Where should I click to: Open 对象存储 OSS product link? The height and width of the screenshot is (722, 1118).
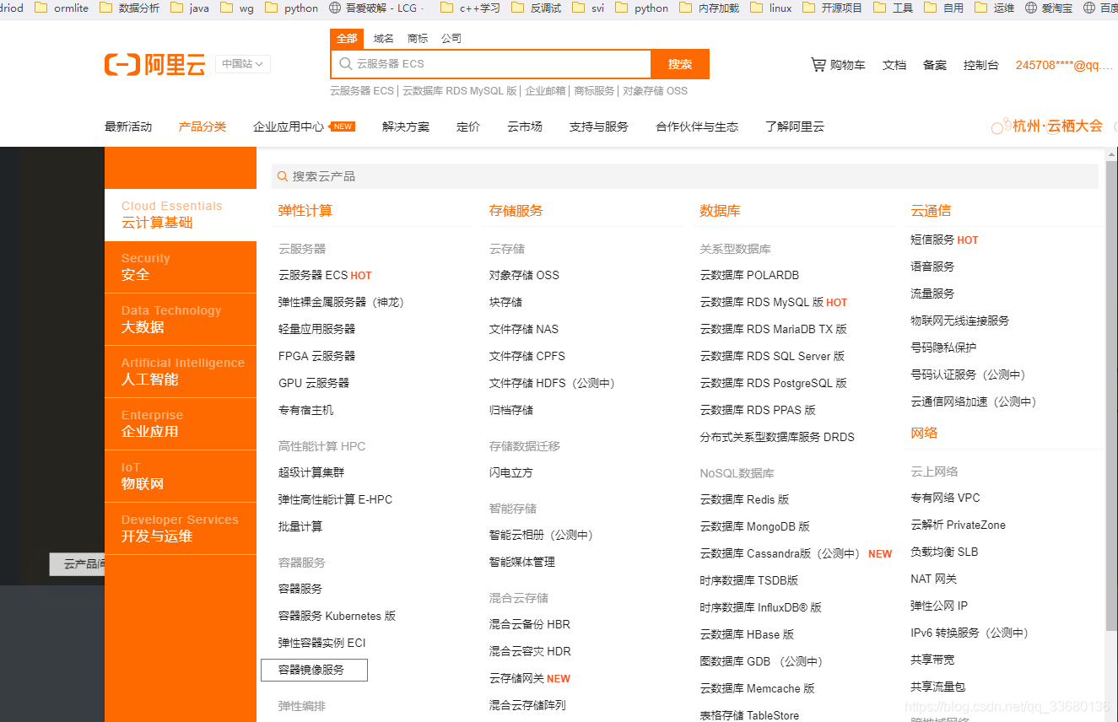tap(524, 275)
